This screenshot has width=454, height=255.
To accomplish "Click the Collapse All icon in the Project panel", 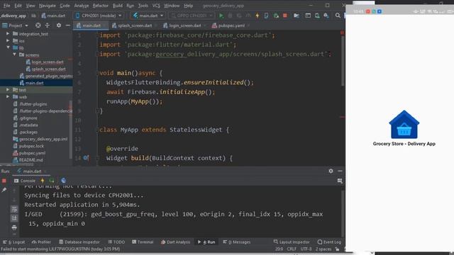I will pyautogui.click(x=48, y=25).
